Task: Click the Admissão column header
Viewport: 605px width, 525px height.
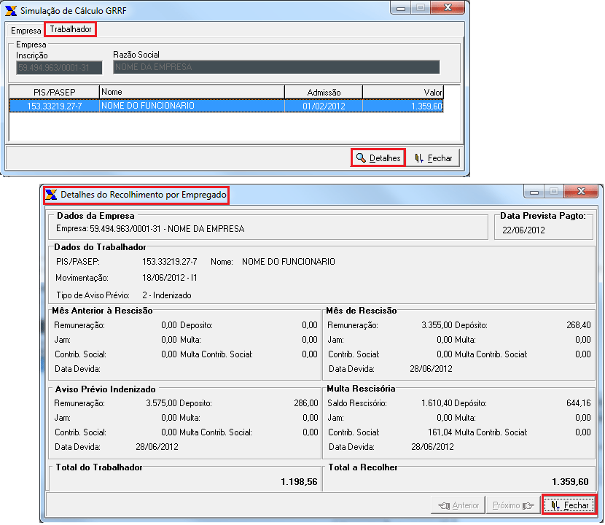Action: [x=324, y=93]
